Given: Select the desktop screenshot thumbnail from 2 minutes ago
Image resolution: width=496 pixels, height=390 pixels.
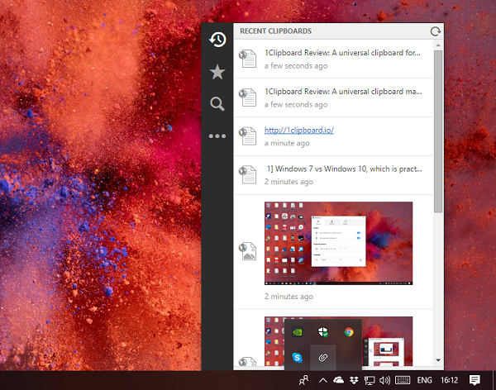Looking at the screenshot, I should (x=338, y=243).
